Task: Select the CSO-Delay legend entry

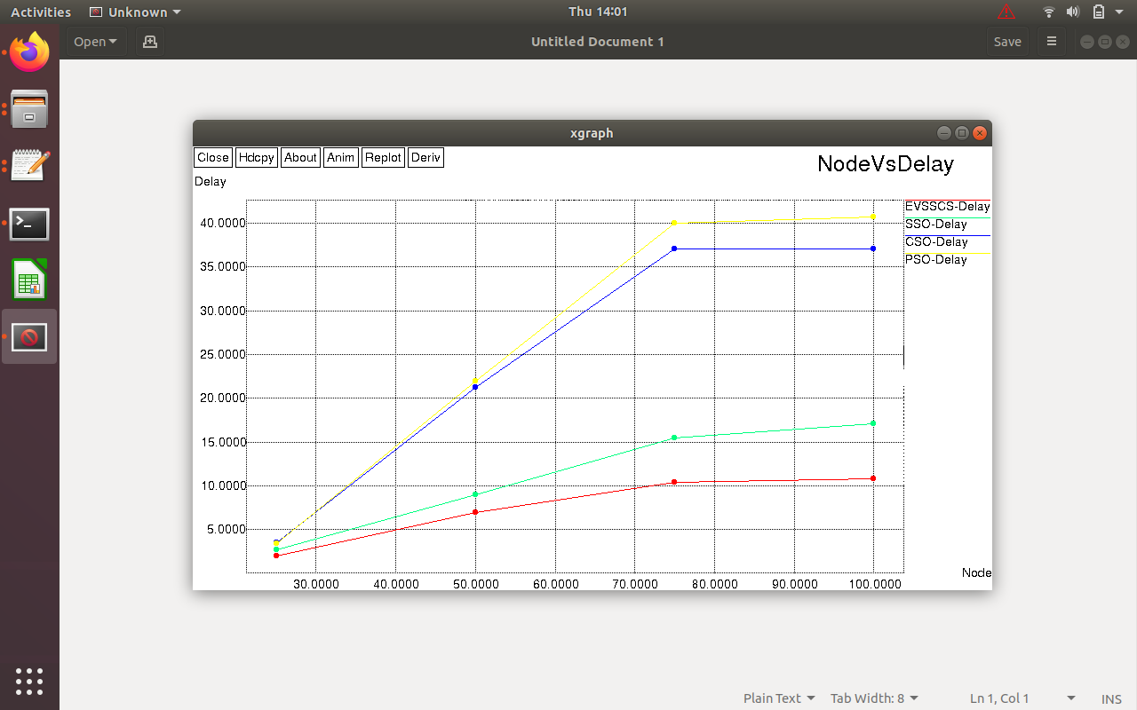Action: (x=936, y=242)
